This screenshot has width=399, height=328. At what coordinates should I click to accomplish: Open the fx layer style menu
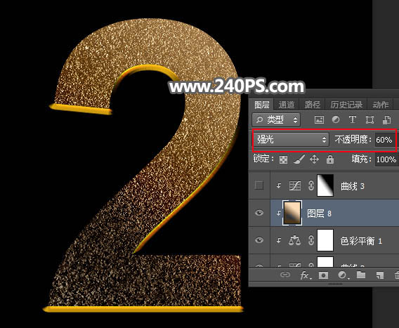tap(305, 275)
